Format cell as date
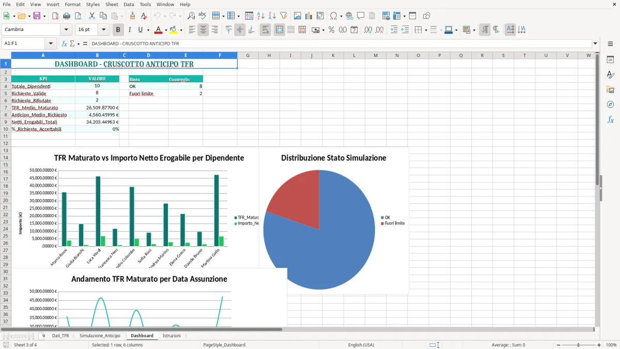 pos(354,30)
